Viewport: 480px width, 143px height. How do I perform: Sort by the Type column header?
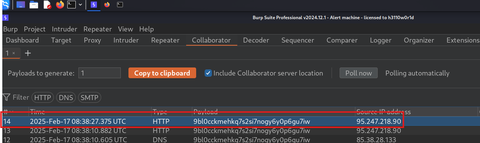pos(172,112)
